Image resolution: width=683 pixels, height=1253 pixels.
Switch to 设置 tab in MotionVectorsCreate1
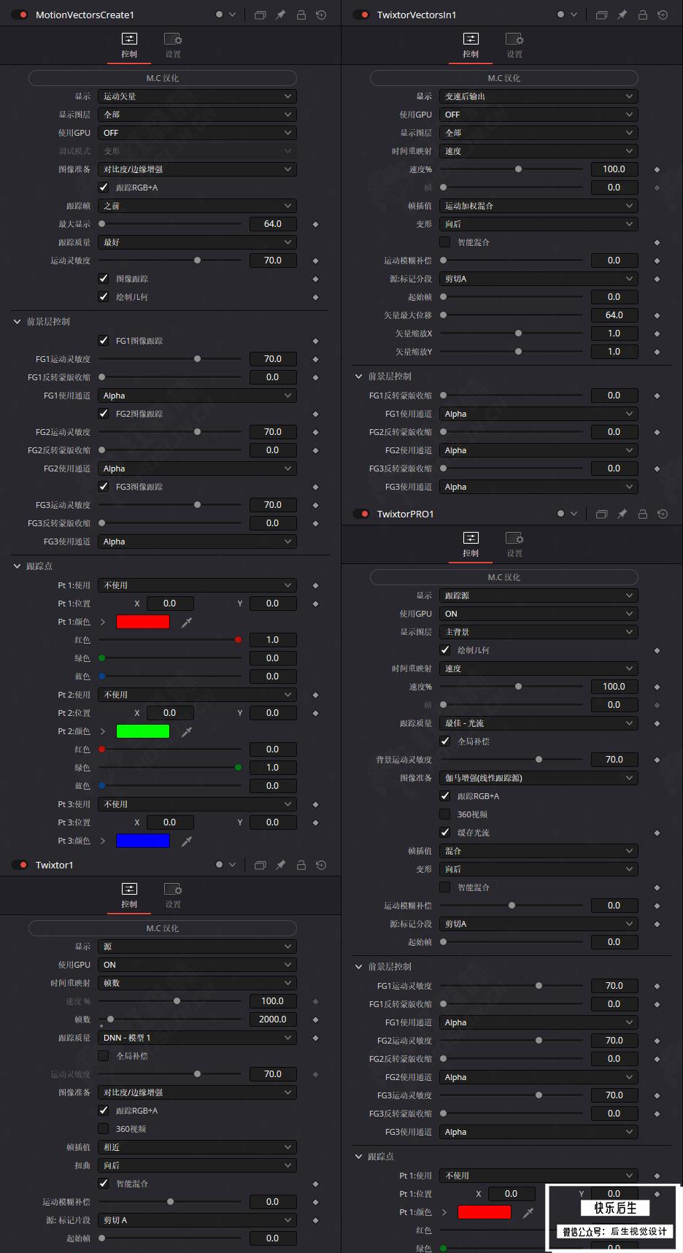[x=173, y=46]
